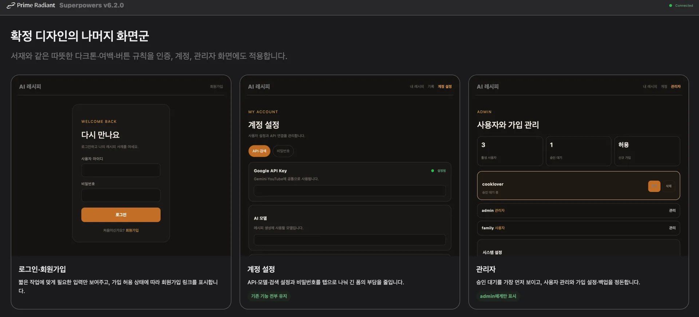Select 관리자 in the admin header navigation
Screen dimensions: 699x317
[676, 87]
